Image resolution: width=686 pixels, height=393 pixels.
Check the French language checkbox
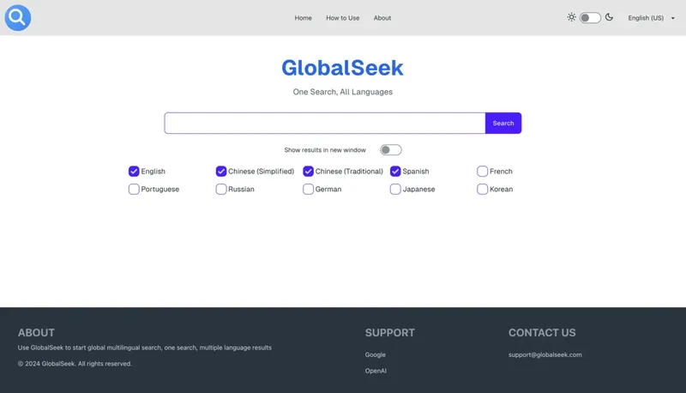[483, 172]
